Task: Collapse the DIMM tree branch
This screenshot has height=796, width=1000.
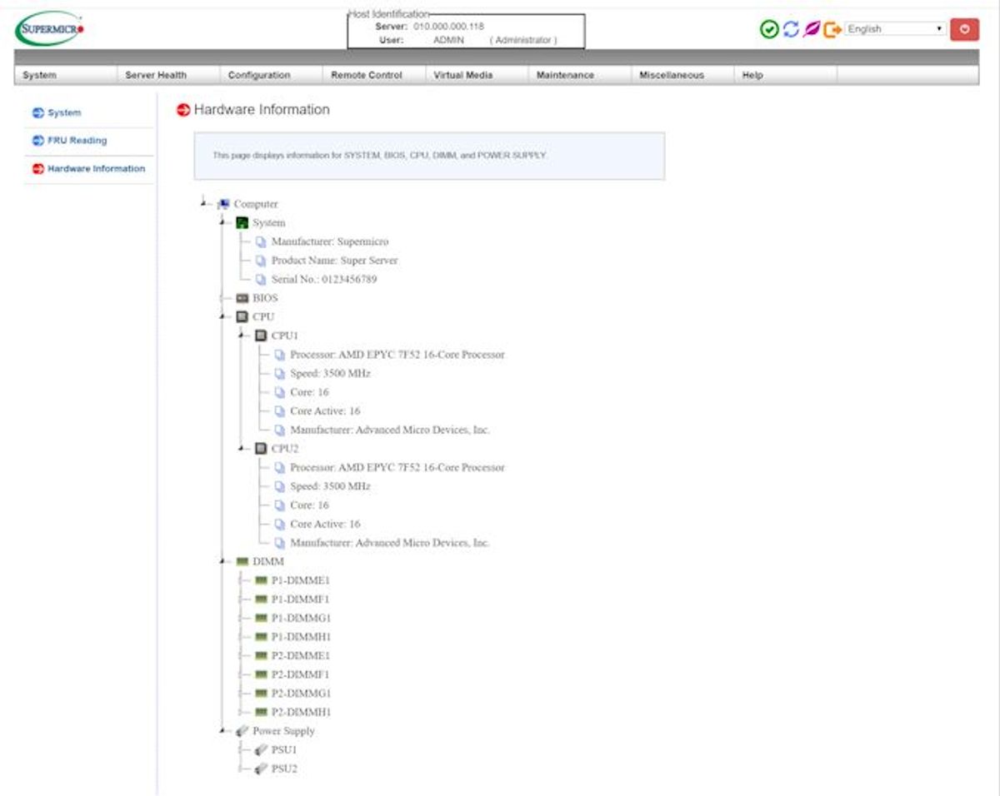Action: [222, 562]
